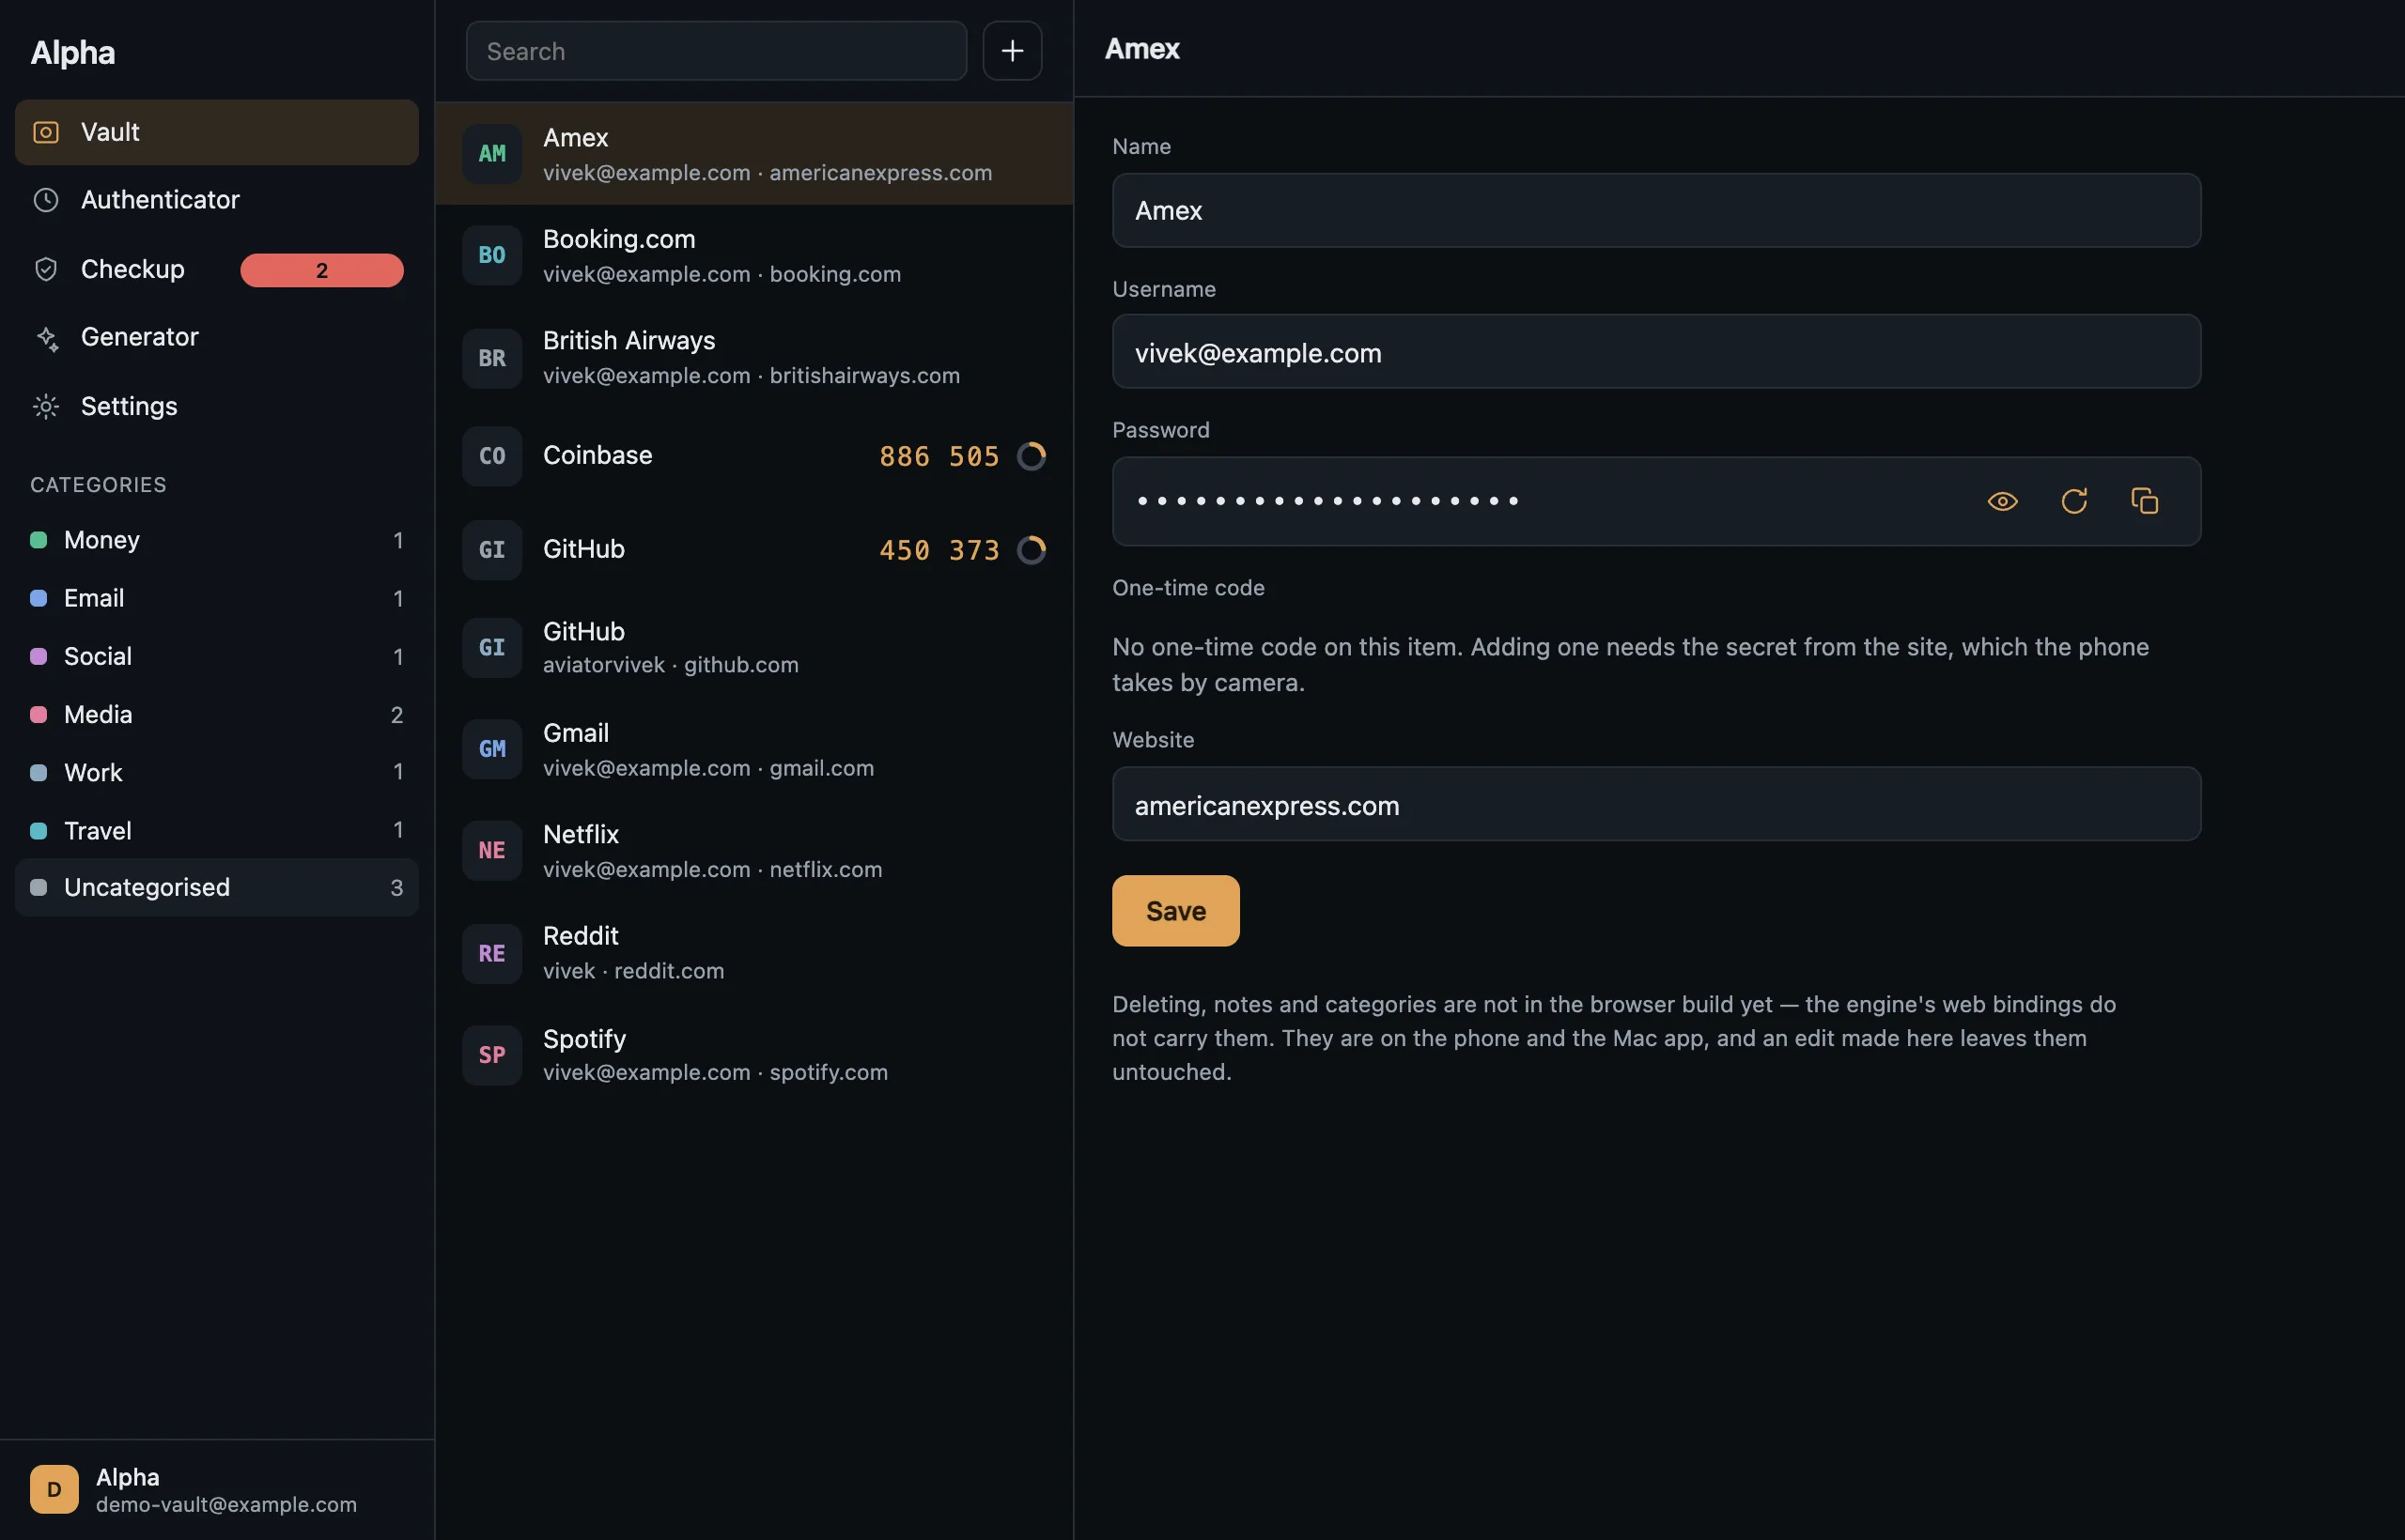Filter by the Work category
2405x1540 pixels.
(x=217, y=772)
